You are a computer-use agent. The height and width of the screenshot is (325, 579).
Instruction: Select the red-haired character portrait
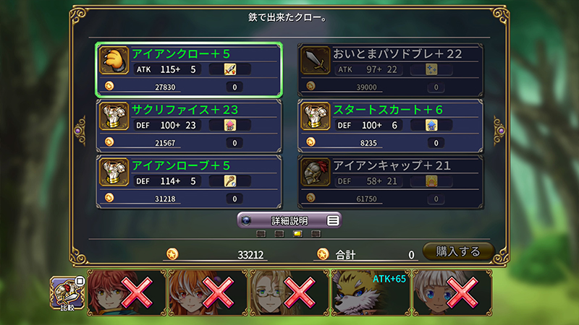(x=126, y=293)
